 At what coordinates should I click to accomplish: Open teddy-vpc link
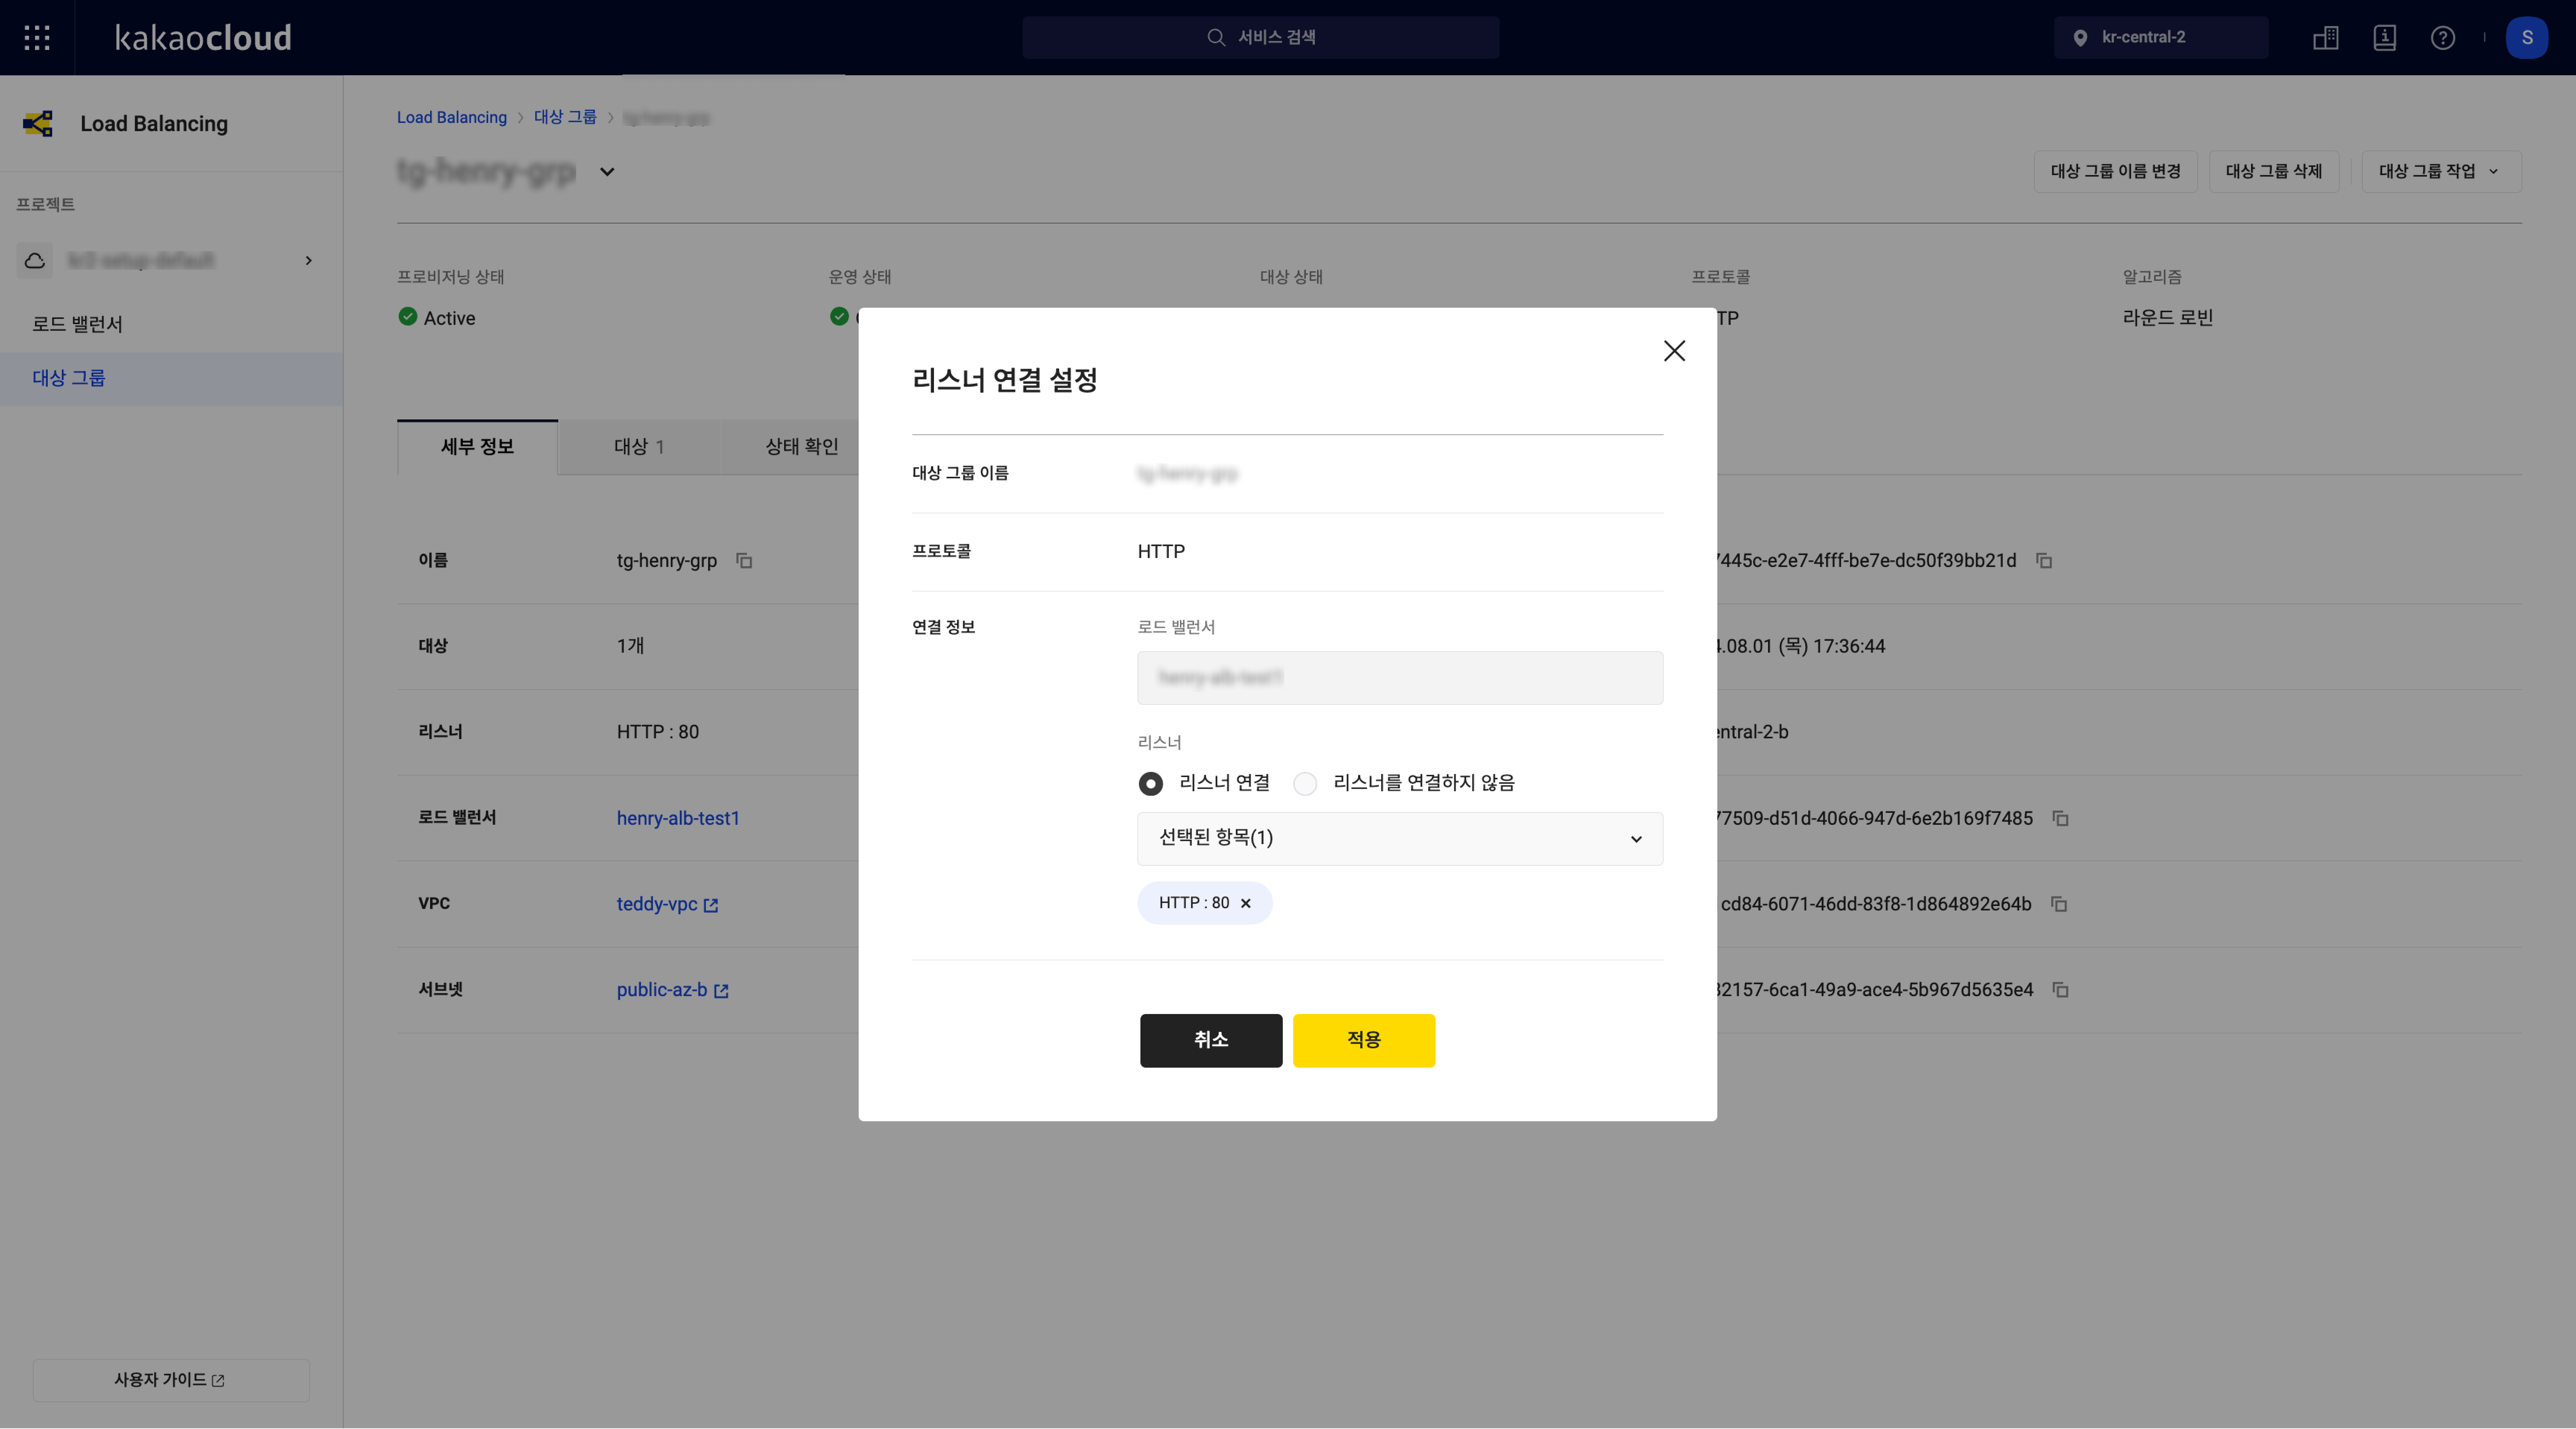[x=668, y=904]
